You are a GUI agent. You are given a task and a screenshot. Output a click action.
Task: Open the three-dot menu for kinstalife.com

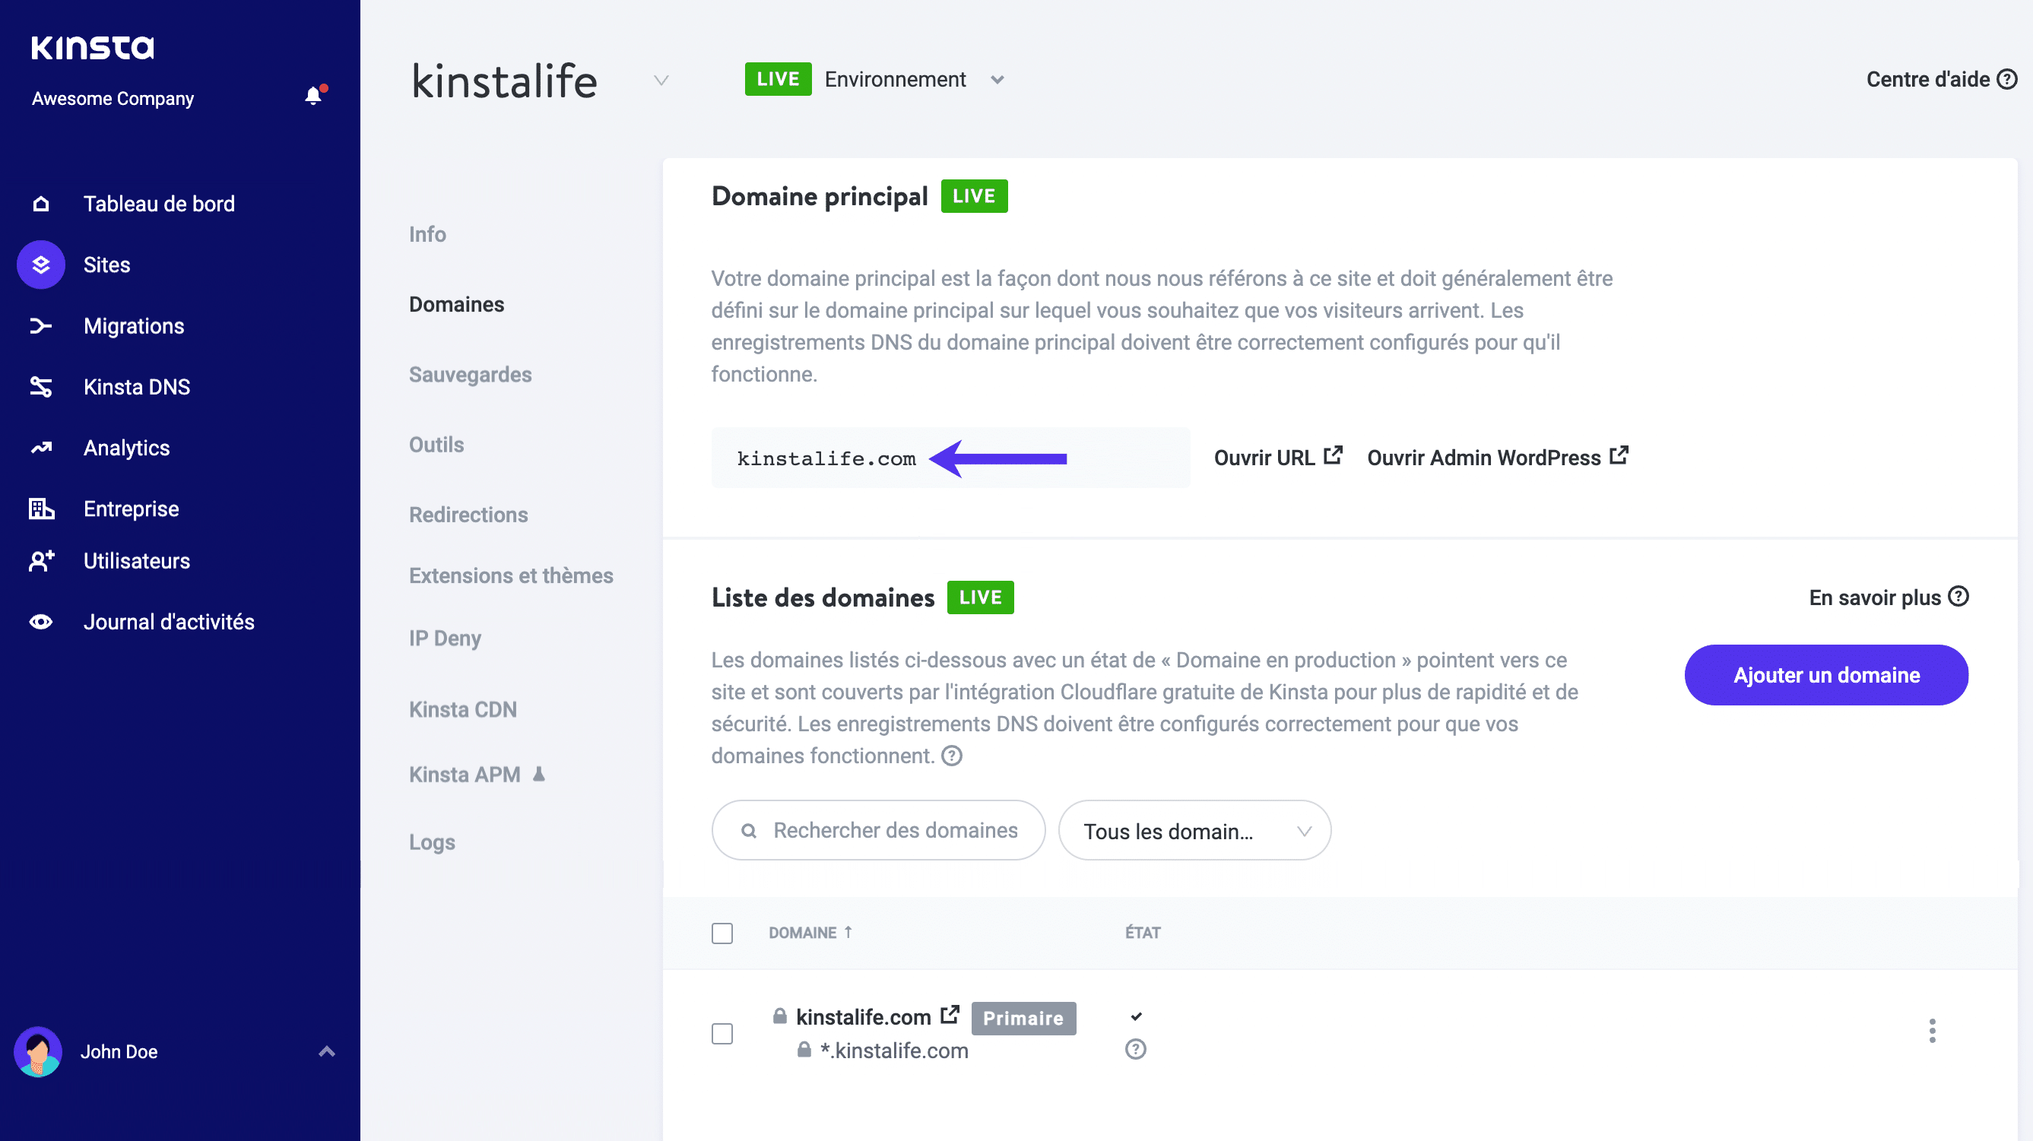pyautogui.click(x=1932, y=1031)
